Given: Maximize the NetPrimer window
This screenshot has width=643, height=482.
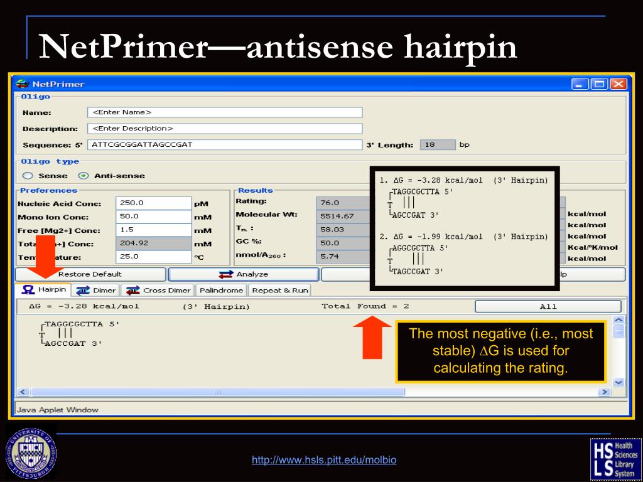Looking at the screenshot, I should point(599,84).
